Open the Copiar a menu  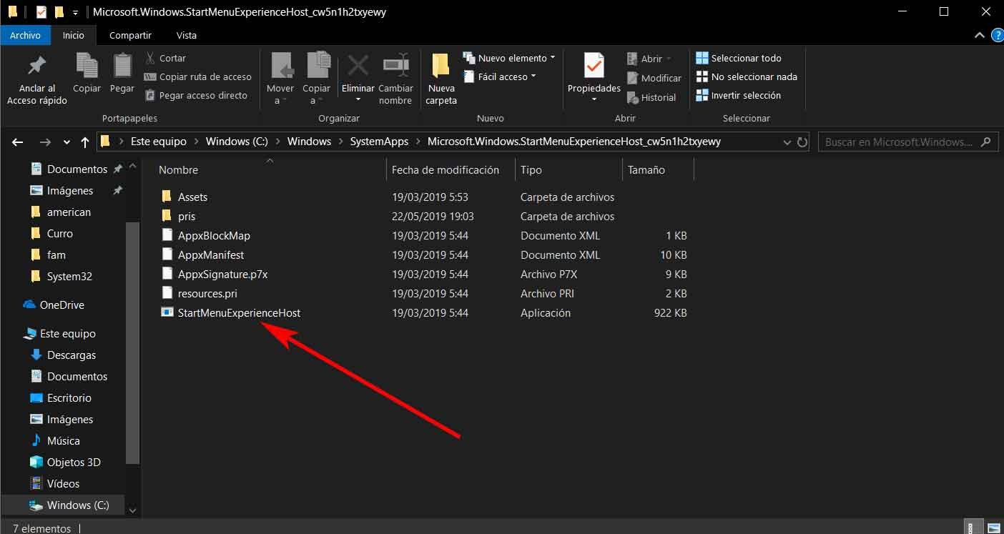pyautogui.click(x=316, y=79)
